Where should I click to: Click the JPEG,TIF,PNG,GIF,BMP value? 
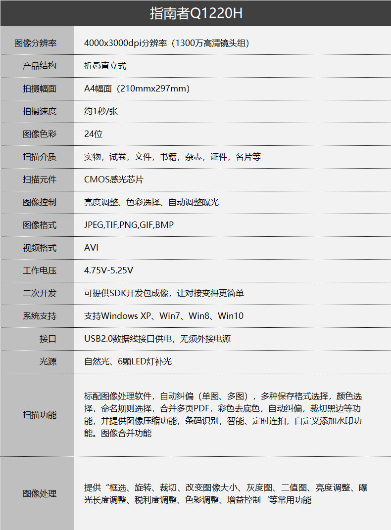[x=129, y=225]
